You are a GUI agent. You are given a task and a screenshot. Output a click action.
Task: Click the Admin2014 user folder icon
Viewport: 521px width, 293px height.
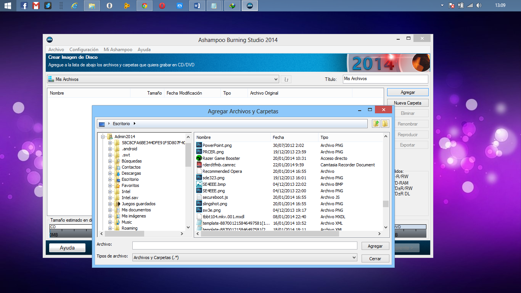[x=110, y=137]
